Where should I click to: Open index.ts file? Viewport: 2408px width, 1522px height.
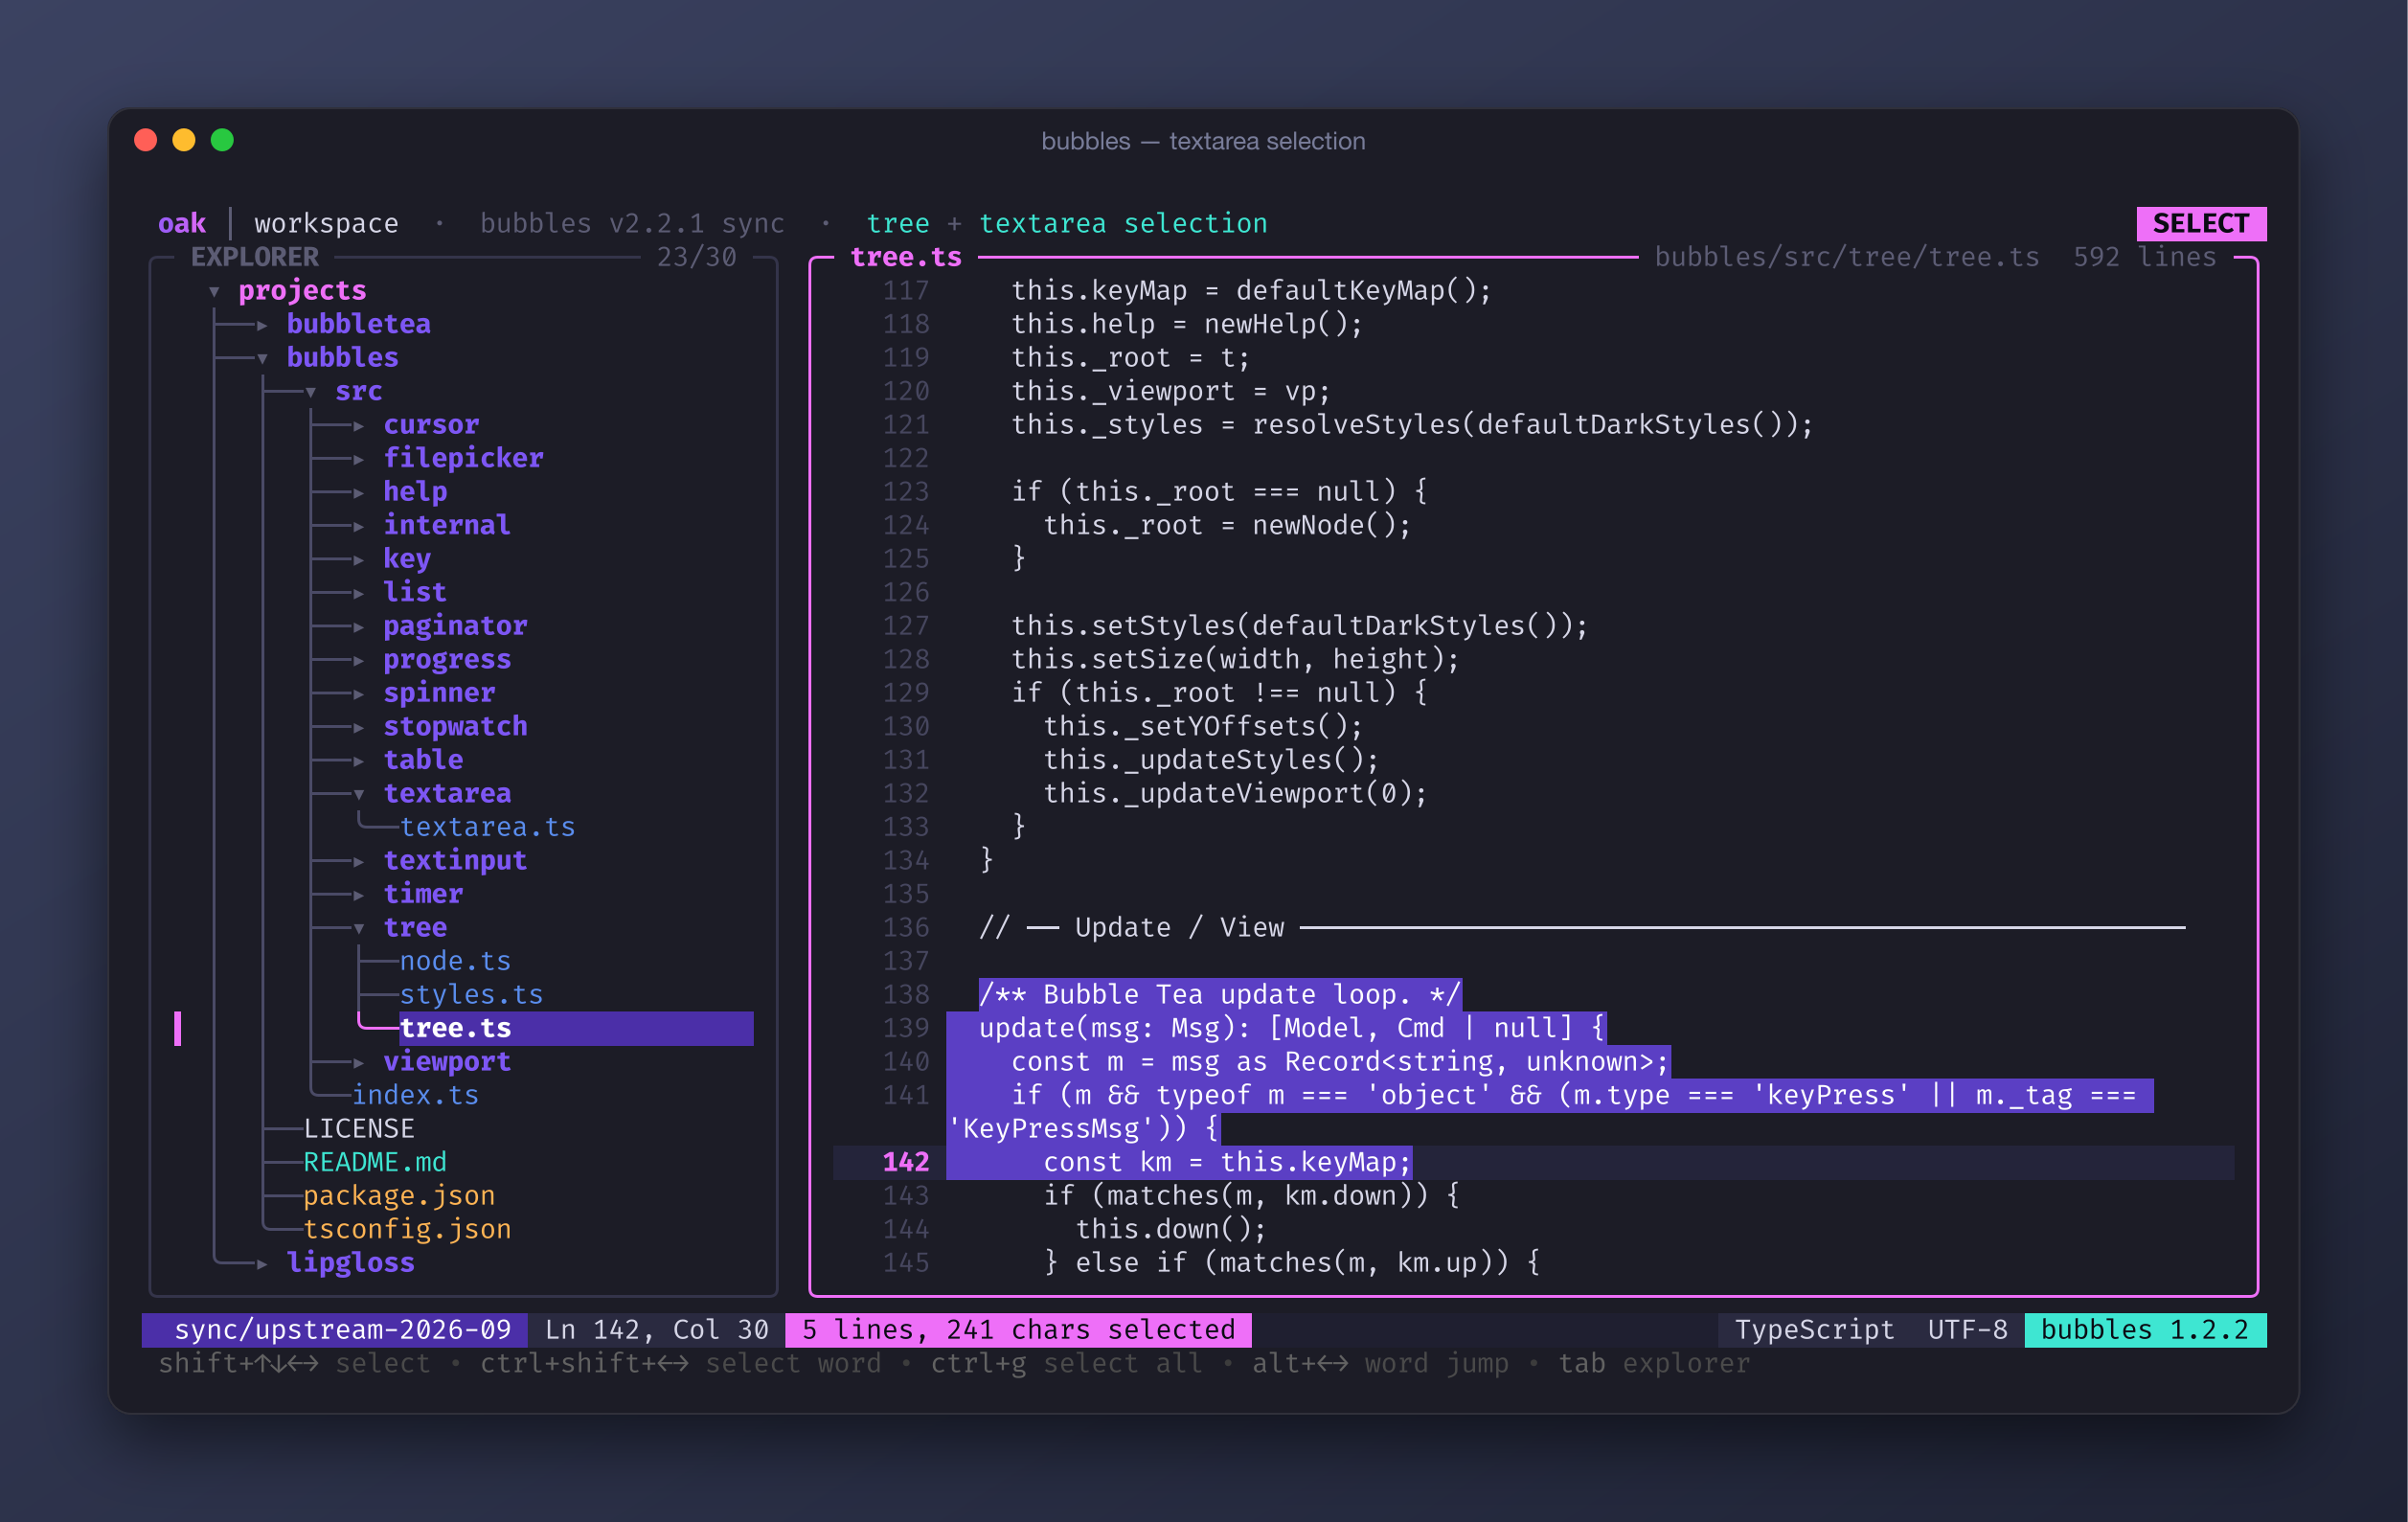[415, 1095]
